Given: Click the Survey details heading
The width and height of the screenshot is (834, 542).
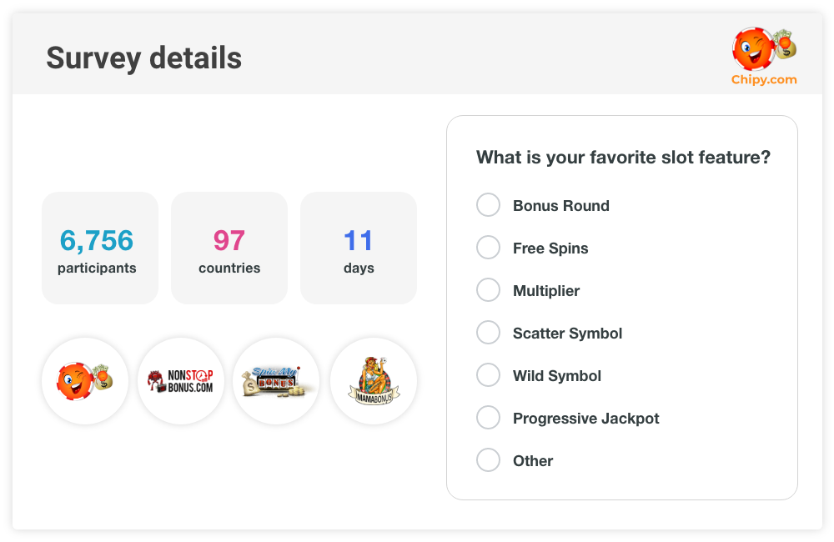Looking at the screenshot, I should [x=143, y=58].
